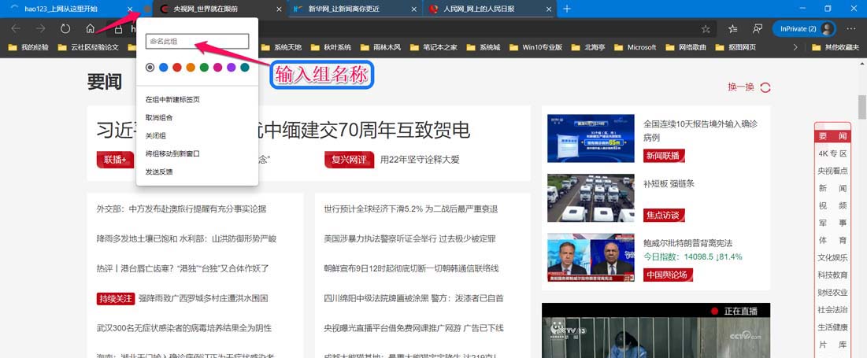Choose the orange group color

pyautogui.click(x=191, y=68)
